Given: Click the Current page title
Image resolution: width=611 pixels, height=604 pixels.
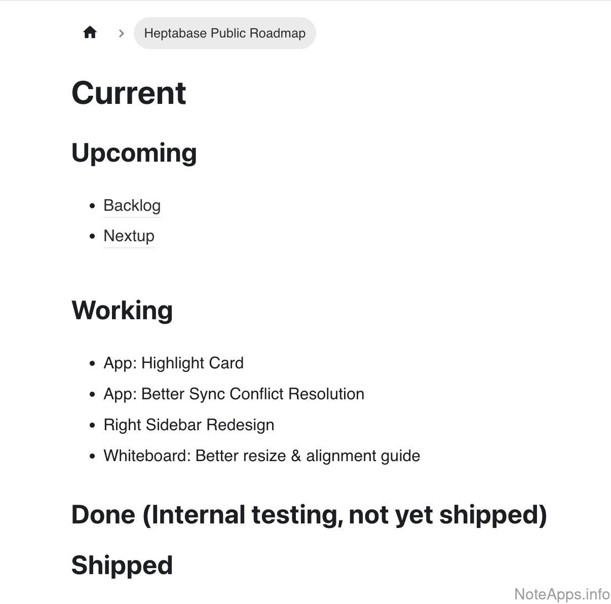Looking at the screenshot, I should click(x=129, y=93).
